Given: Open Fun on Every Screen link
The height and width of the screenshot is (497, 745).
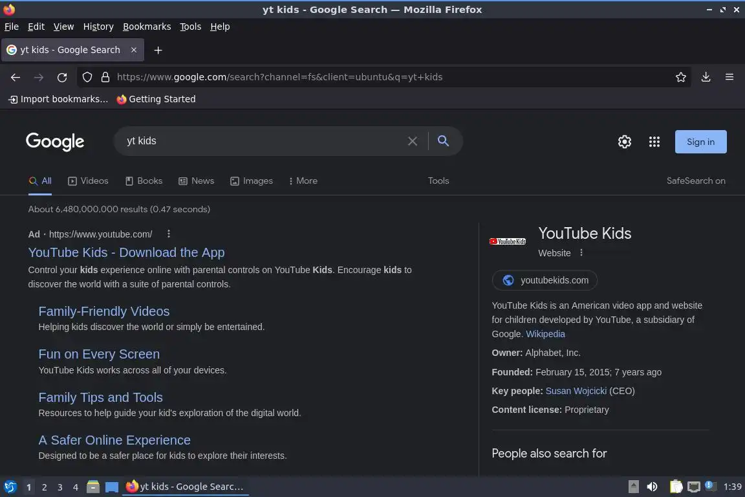Looking at the screenshot, I should [99, 354].
